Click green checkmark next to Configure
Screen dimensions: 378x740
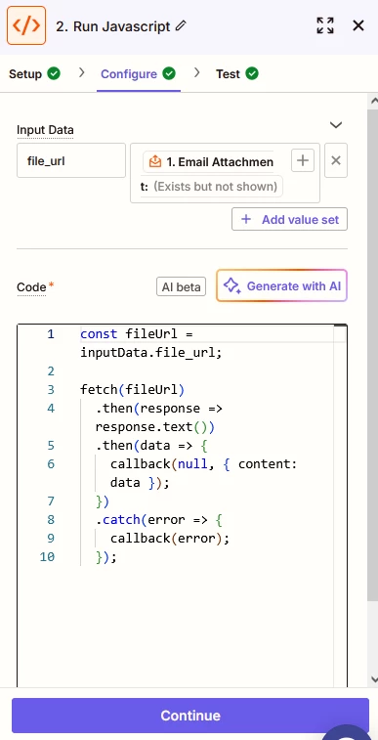169,73
